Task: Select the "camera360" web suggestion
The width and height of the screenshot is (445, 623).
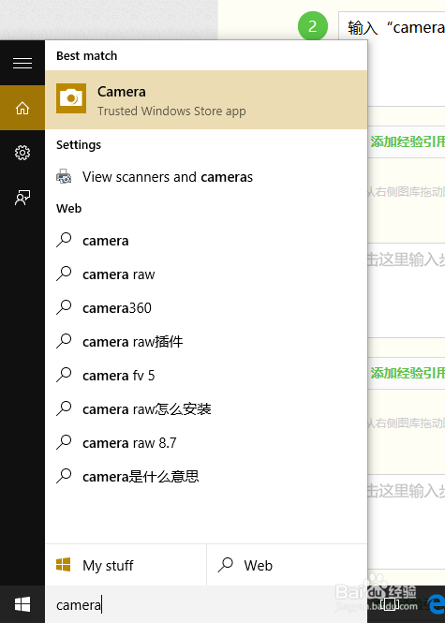Action: click(206, 308)
